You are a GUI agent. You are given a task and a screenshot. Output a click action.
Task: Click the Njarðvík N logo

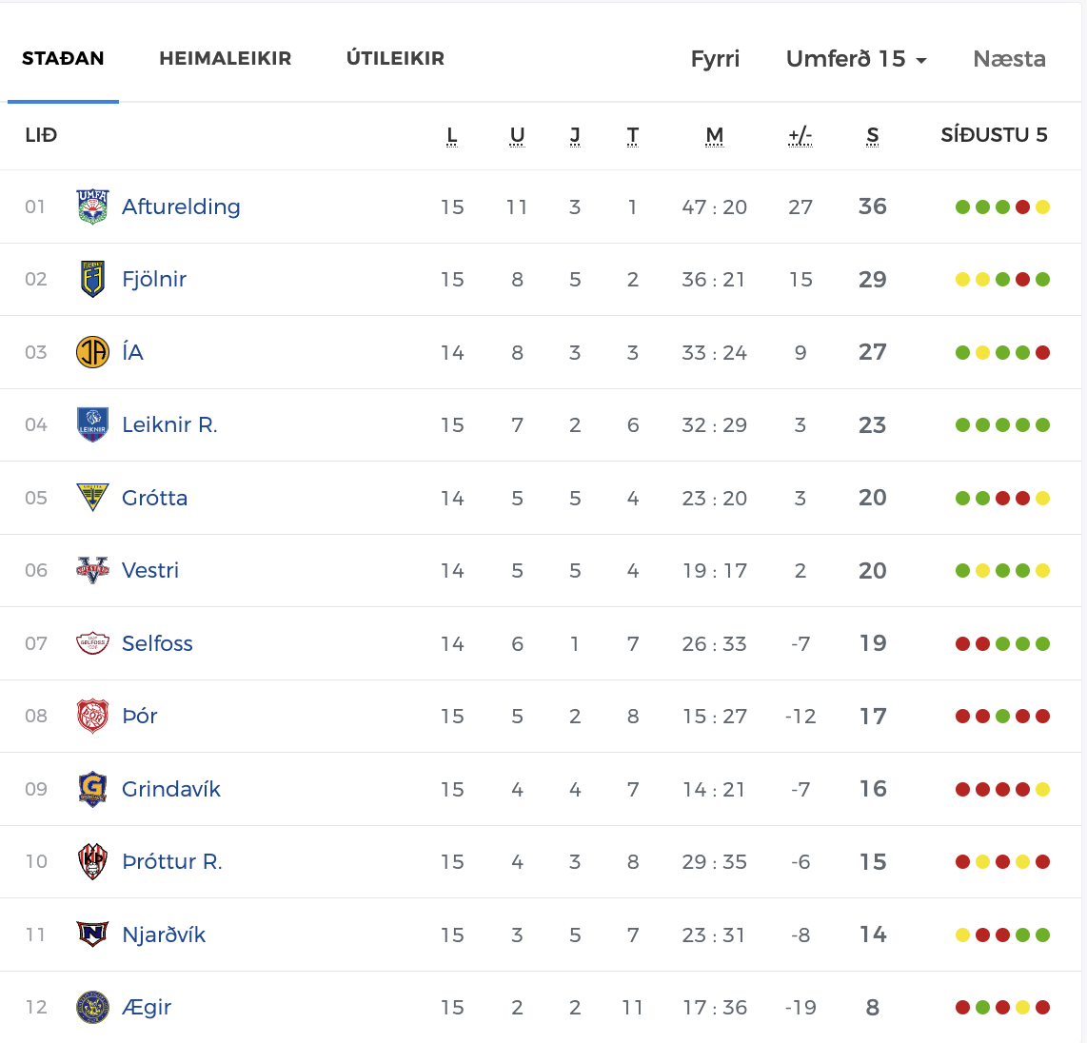(x=92, y=935)
